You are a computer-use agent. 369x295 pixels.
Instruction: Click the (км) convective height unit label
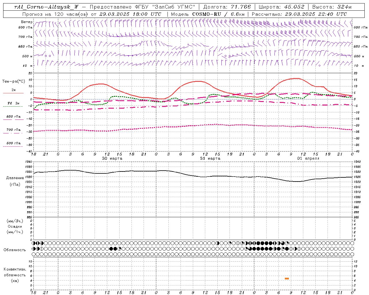pos(15,281)
